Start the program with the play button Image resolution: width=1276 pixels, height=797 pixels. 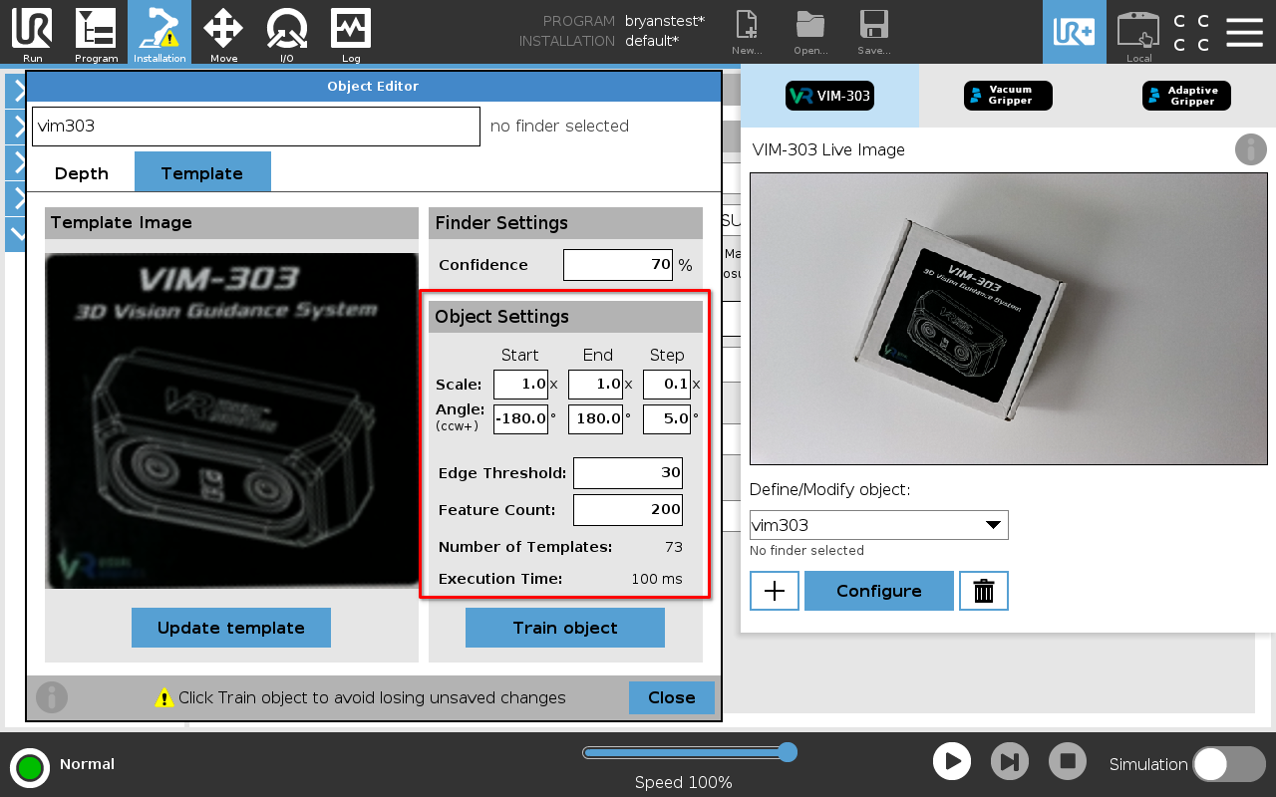point(952,762)
